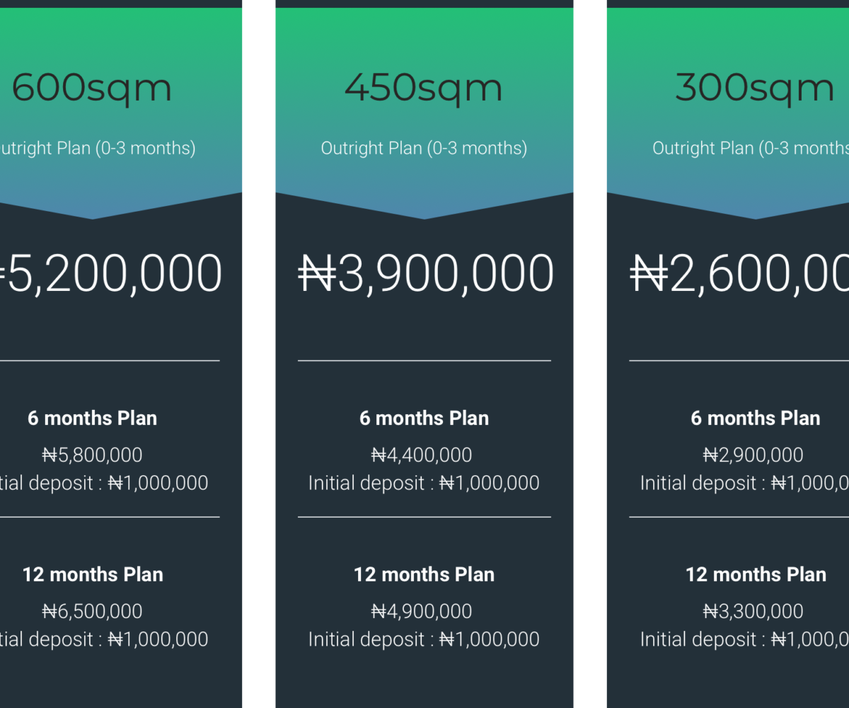The image size is (849, 708).
Task: Choose 12 months Plan in 300sqm card
Action: (755, 575)
